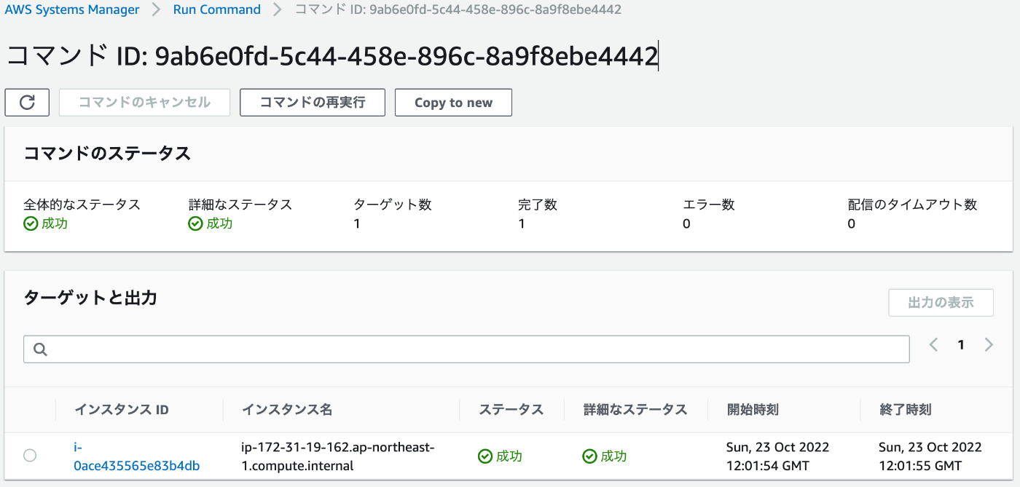Open instance i-0ace435565e83b4db link

[137, 456]
